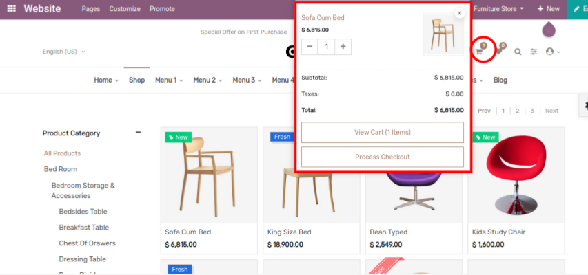The width and height of the screenshot is (588, 275).
Task: Close the cart popup
Action: point(460,13)
